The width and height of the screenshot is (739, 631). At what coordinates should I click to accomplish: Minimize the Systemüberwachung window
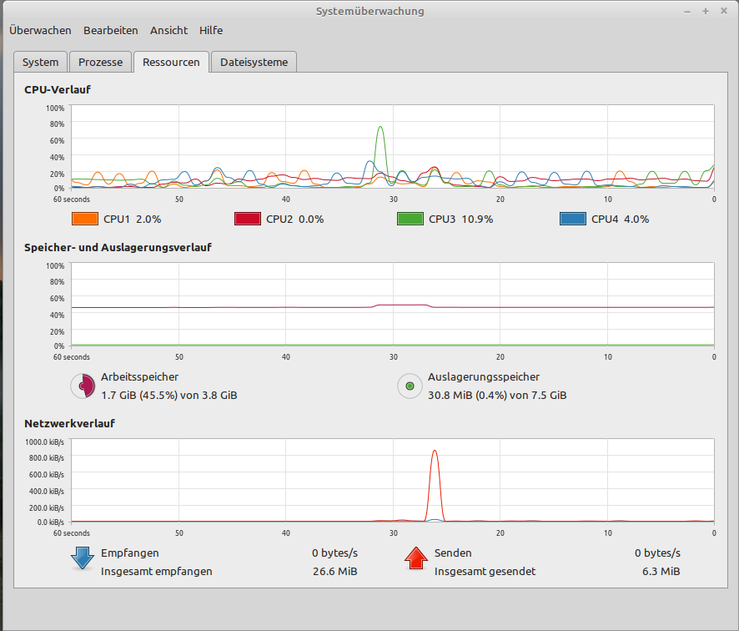[688, 11]
